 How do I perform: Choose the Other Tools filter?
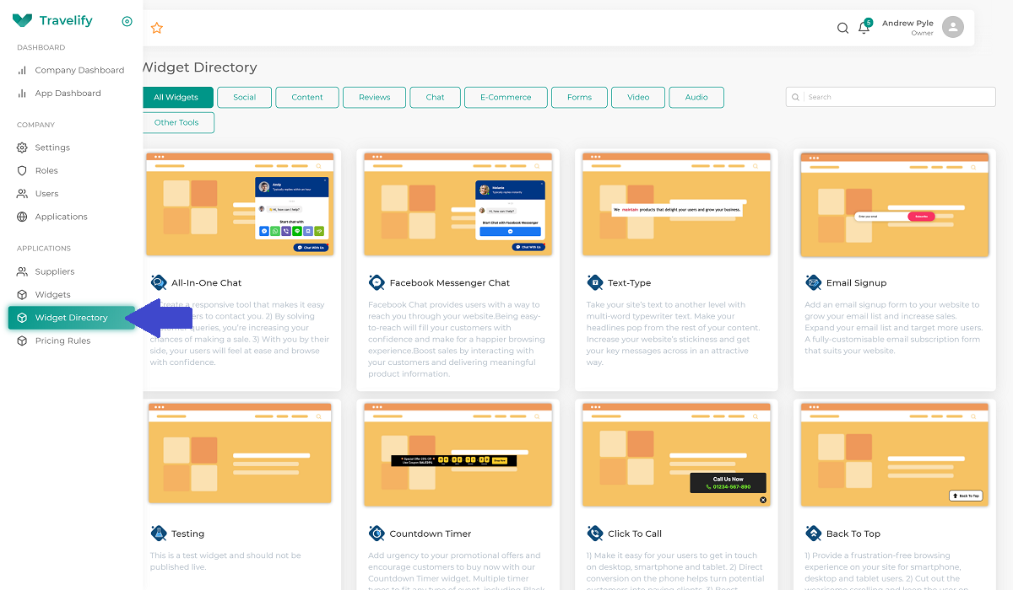click(176, 122)
